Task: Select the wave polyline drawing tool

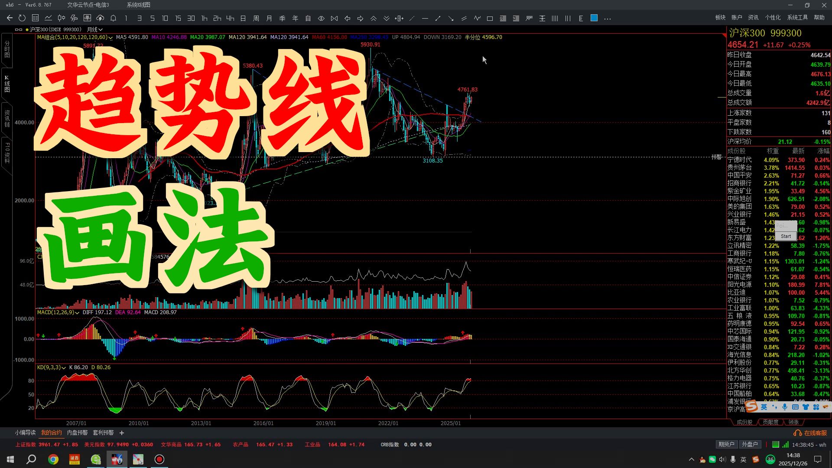Action: (477, 18)
